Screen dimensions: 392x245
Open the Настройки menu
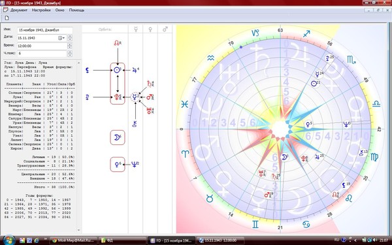pyautogui.click(x=41, y=10)
